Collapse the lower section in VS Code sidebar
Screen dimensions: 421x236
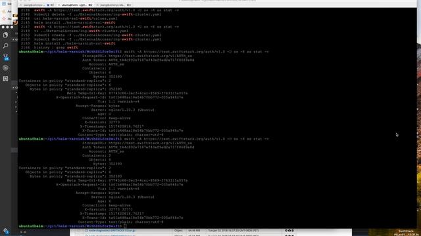pos(14,87)
